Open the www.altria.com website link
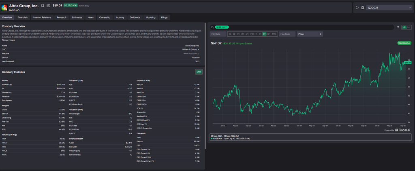415x171 pixels. point(190,54)
